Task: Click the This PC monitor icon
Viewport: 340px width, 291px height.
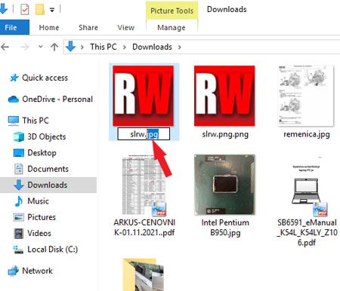Action: tap(14, 121)
